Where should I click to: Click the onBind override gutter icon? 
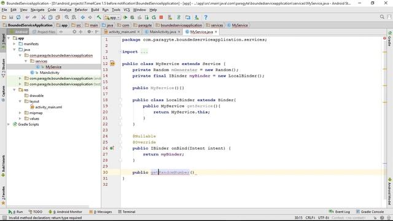[112, 148]
